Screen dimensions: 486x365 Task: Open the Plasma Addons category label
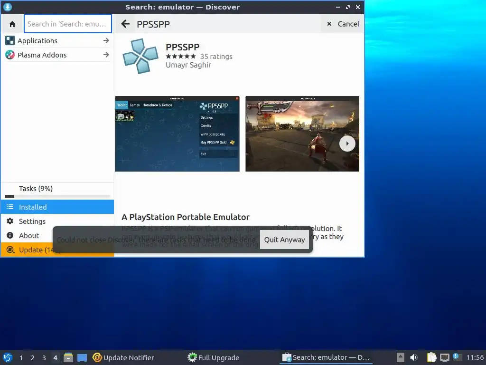pos(42,55)
